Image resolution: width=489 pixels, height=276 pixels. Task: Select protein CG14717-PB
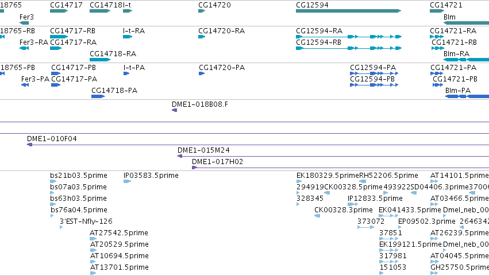tap(74, 68)
